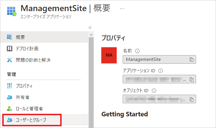Open プロパティ under 管理 section
This screenshot has height=128, width=216.
44,86
